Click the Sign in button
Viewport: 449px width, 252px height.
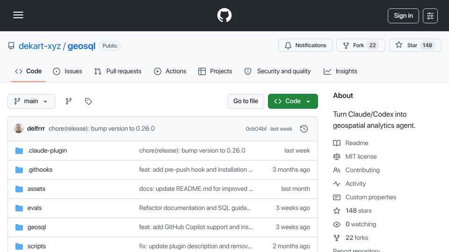point(403,16)
